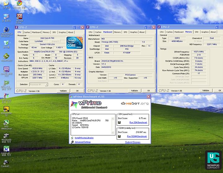Click the Core Speed value 4520.6 MHz
Screen dimensions: 223x173
click(x=37, y=69)
